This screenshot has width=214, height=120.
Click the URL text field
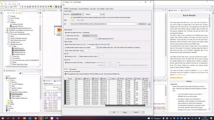tap(104, 24)
